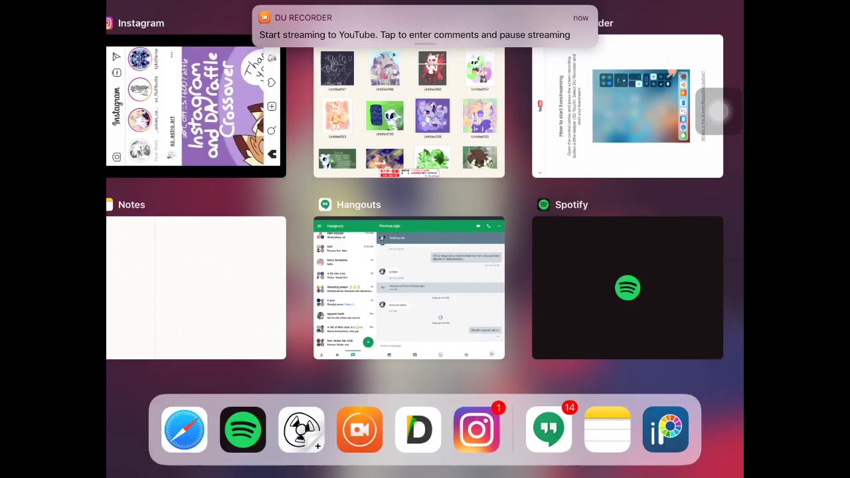Open the Iron Jesus fan club conversation

click(x=345, y=343)
